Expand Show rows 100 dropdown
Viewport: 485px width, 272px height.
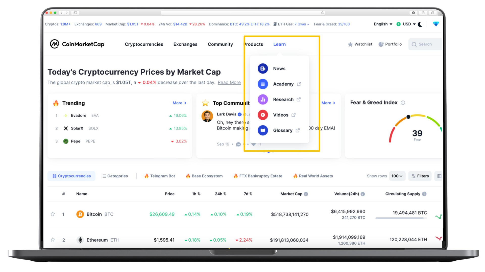[x=397, y=176]
